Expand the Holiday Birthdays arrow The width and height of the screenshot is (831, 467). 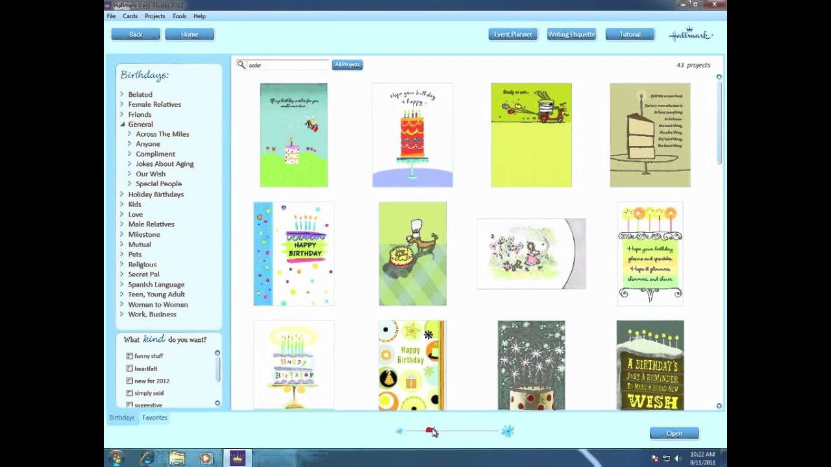[x=121, y=194]
